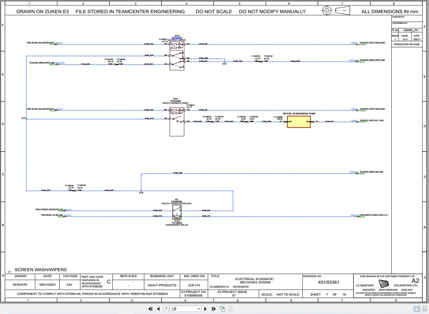Click 'TO MOTOR: WIPER MAIN' reference

[x=371, y=172]
